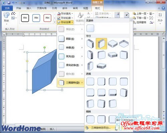The height and width of the screenshot is (133, 167).
Task: Switch to 格式 Format tab
Action: click(x=98, y=8)
